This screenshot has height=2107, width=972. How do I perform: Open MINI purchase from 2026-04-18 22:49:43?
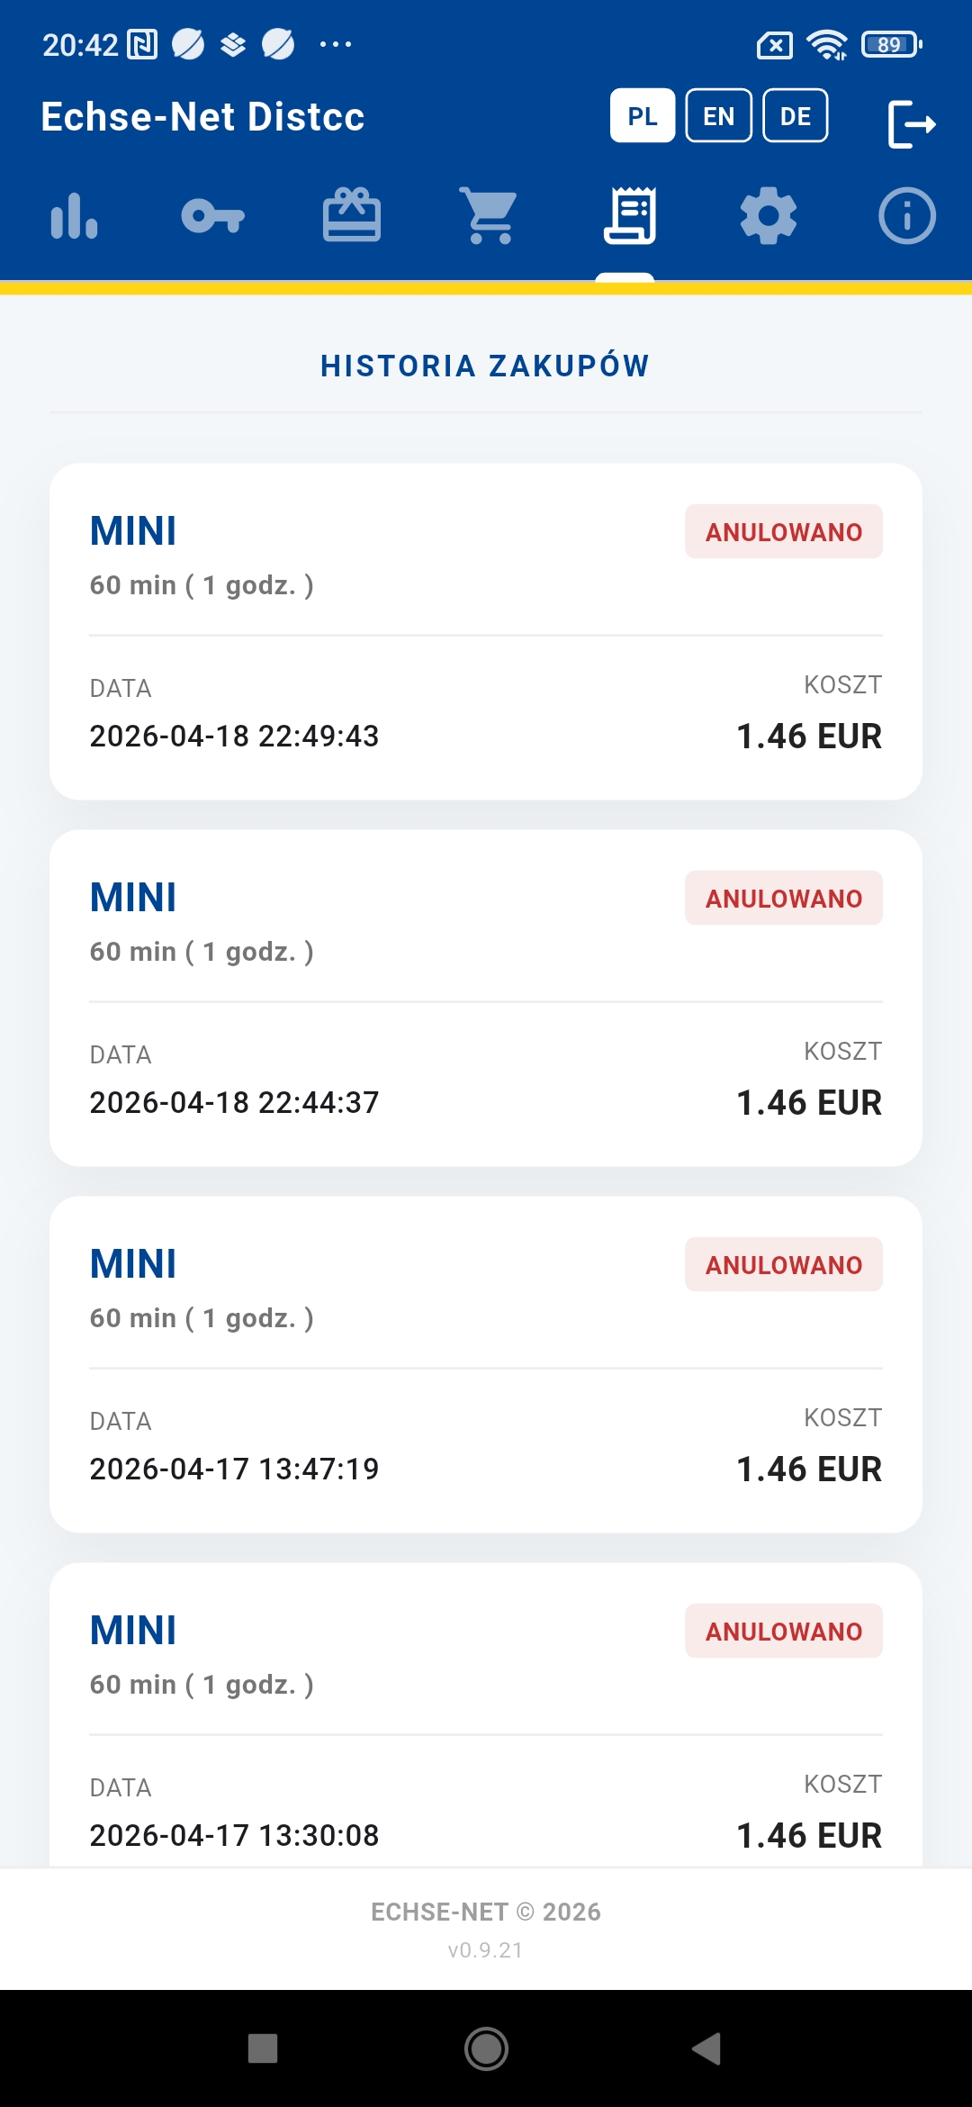pyautogui.click(x=486, y=631)
